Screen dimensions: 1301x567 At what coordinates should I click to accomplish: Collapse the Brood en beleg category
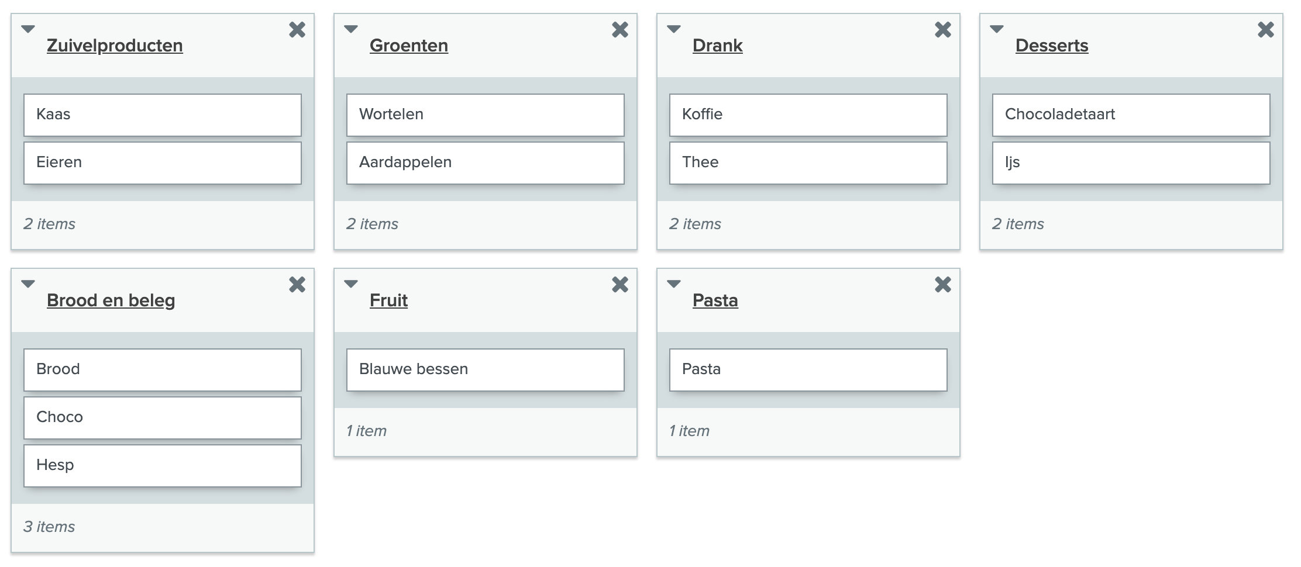(x=28, y=283)
